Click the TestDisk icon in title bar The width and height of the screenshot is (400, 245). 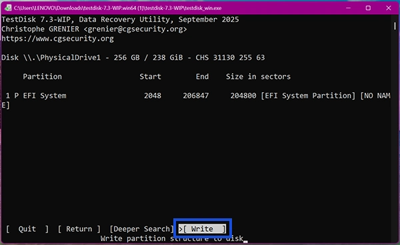click(8, 8)
